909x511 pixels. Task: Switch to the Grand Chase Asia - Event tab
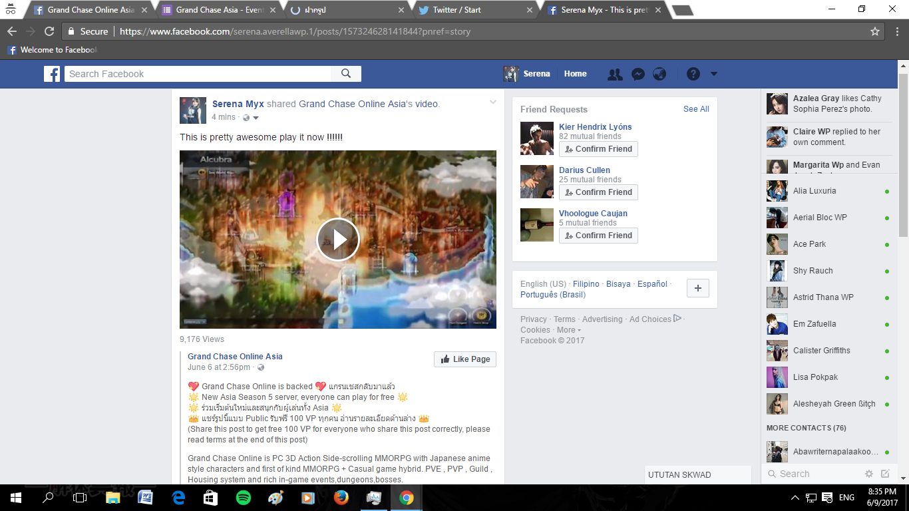[220, 10]
